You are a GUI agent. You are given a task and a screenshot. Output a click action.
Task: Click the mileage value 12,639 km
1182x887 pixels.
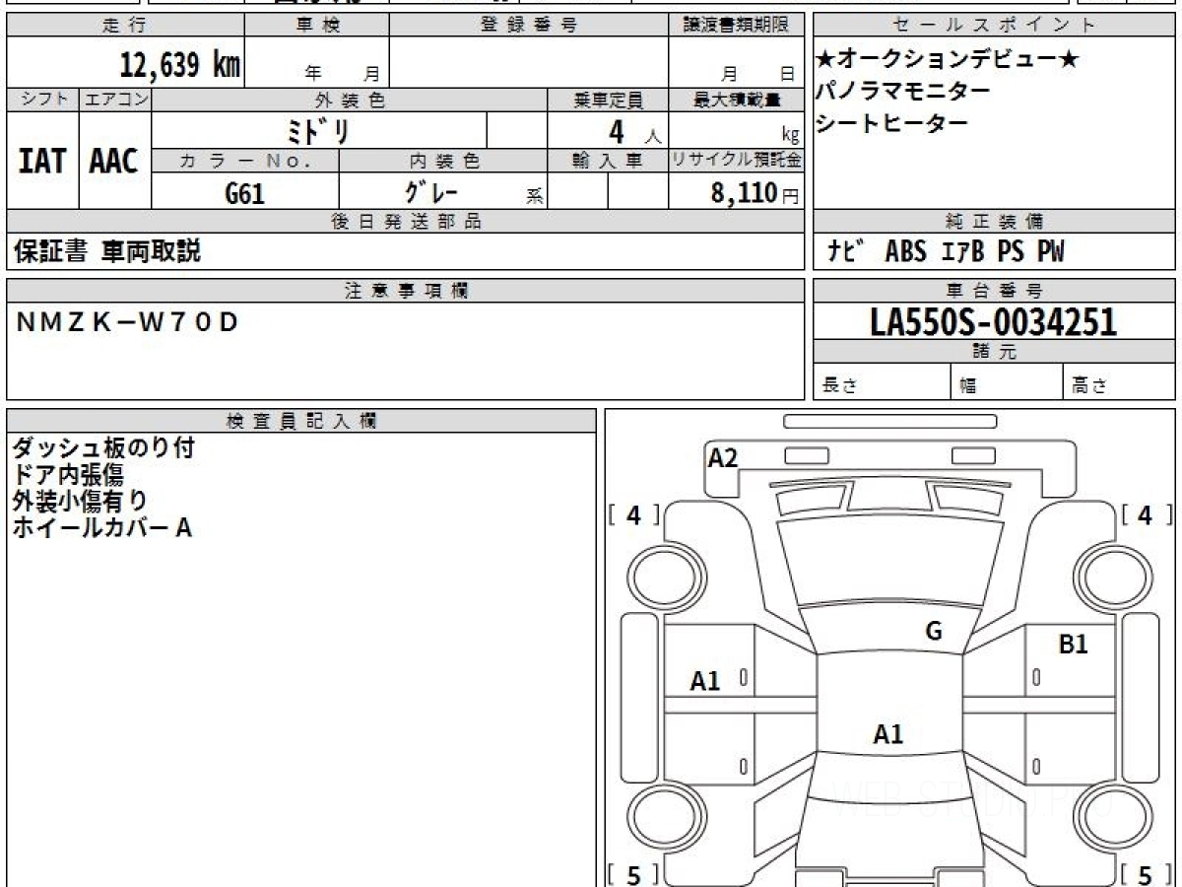(x=179, y=65)
